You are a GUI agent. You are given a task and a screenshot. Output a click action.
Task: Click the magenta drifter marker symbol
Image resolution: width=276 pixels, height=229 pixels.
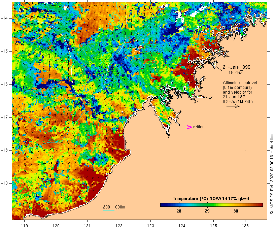click(189, 127)
